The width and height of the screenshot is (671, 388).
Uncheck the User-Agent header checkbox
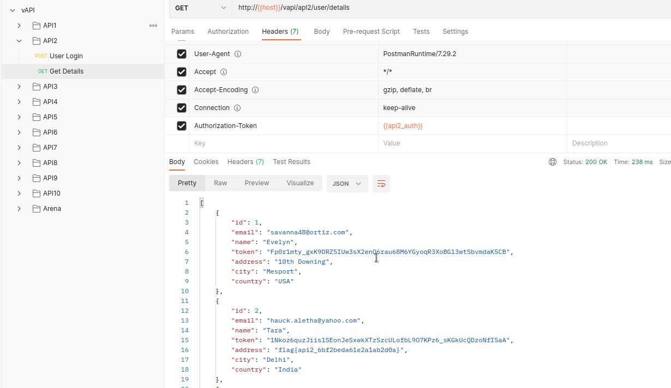click(182, 54)
